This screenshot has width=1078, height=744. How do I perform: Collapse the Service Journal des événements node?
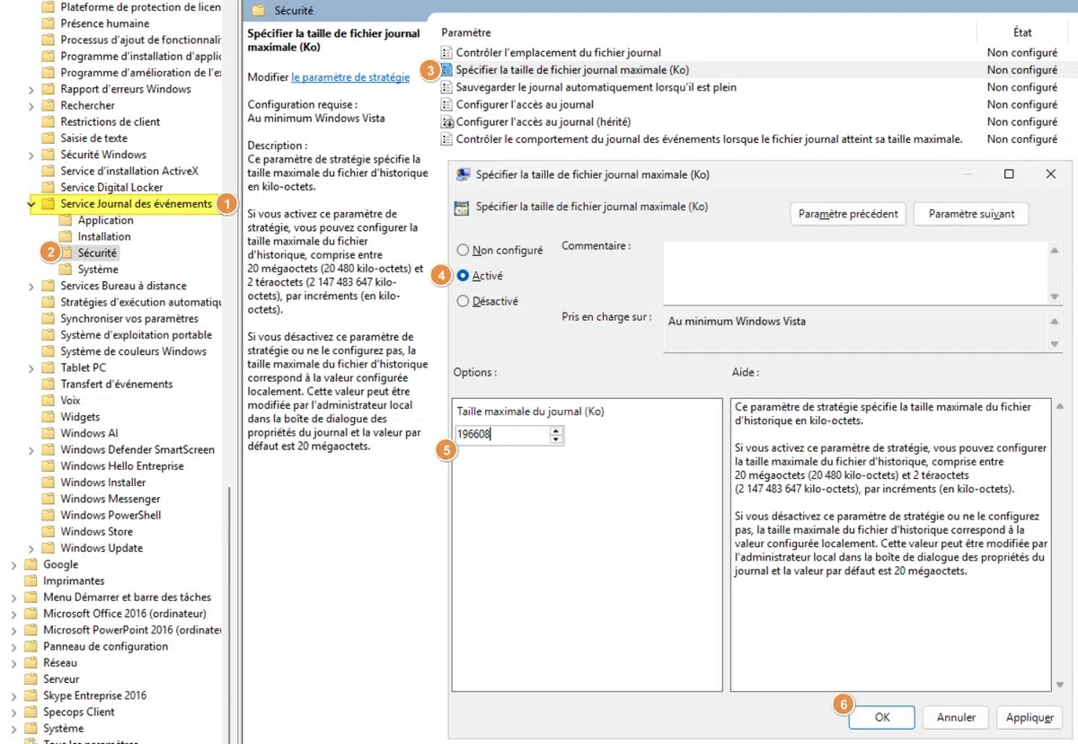[x=32, y=204]
